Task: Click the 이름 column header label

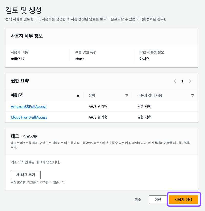Action: point(14,96)
